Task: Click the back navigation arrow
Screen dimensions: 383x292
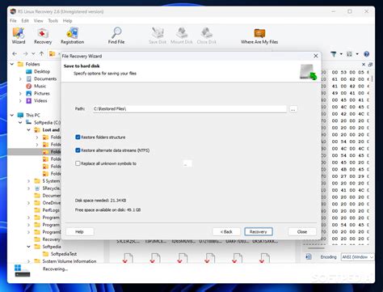Action: [15, 54]
